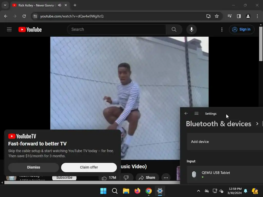Open the crossed-out cloud tray icon

pos(207,191)
